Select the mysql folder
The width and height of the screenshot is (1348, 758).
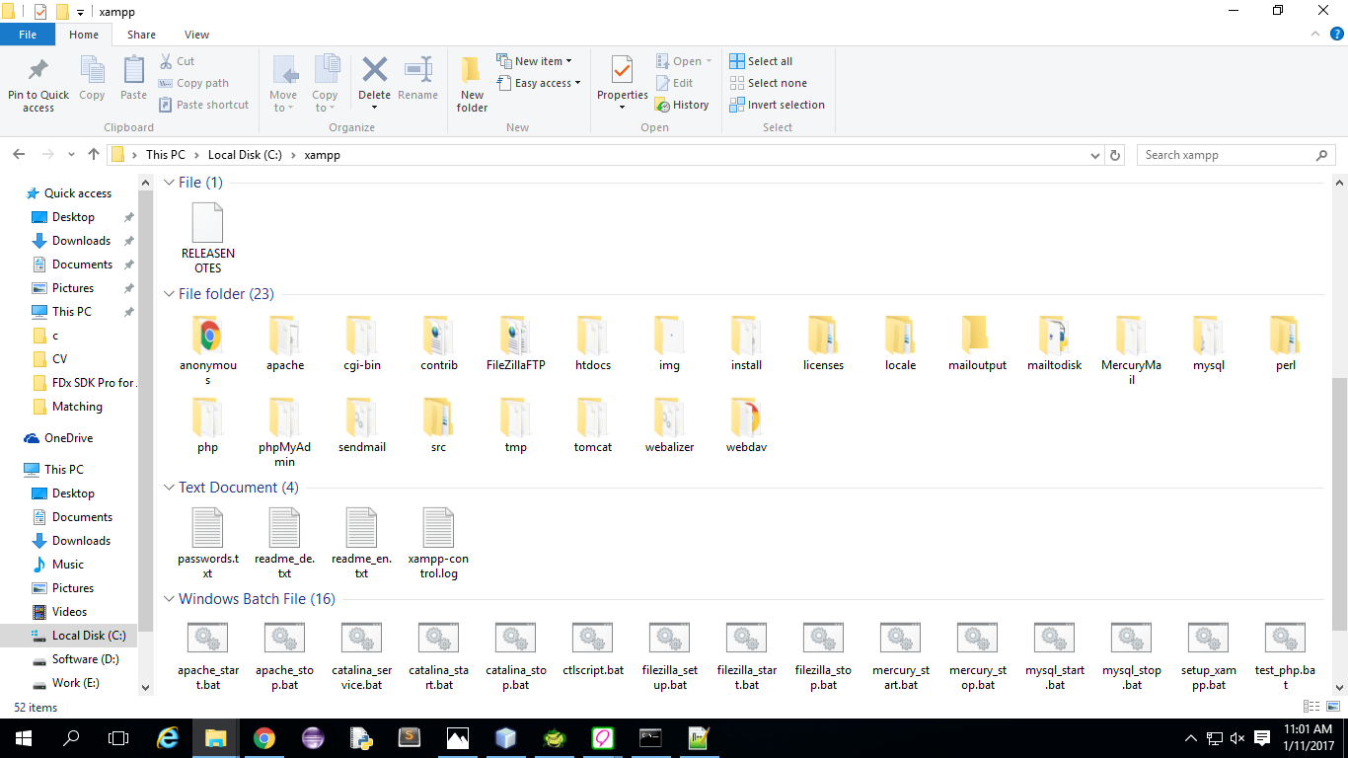(1209, 344)
